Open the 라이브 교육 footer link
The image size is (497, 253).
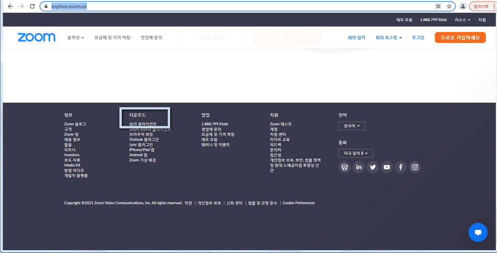279,140
